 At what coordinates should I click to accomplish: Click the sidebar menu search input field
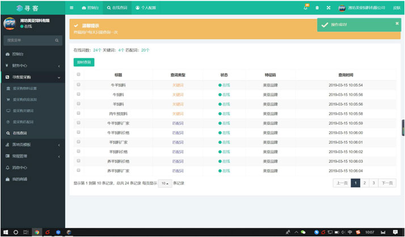tap(28, 41)
